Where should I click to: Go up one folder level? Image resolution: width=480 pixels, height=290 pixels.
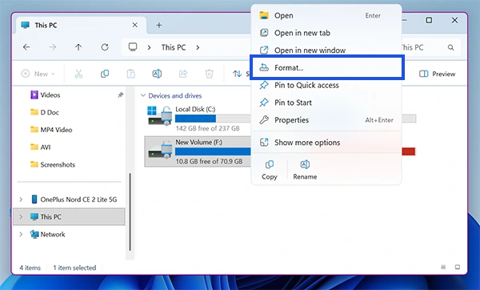tap(78, 47)
